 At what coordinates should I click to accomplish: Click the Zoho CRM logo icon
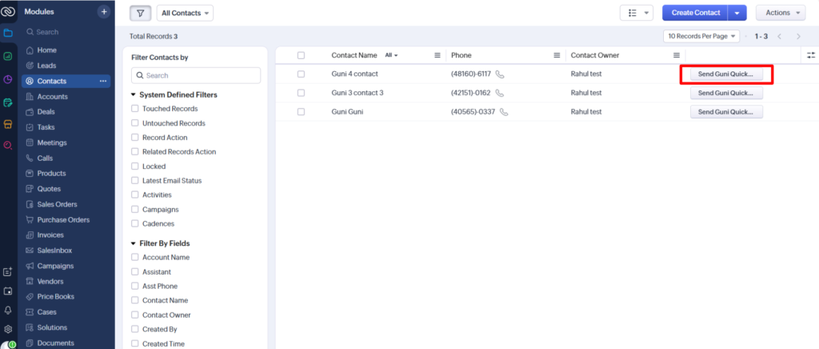tap(8, 11)
